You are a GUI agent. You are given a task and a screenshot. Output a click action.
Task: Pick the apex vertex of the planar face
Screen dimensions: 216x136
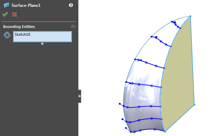[190, 16]
